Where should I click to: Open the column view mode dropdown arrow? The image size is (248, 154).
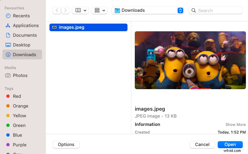pyautogui.click(x=85, y=10)
